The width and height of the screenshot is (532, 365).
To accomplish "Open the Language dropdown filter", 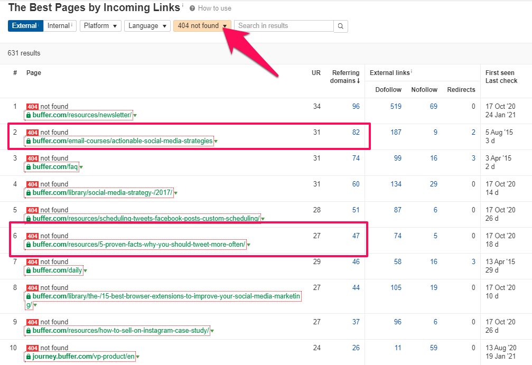I will click(147, 26).
